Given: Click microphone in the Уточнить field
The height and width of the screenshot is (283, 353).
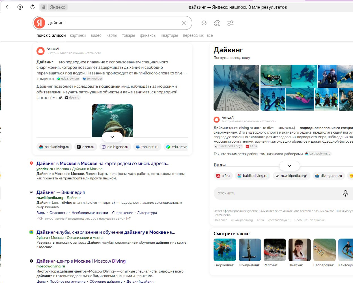Looking at the screenshot, I should (x=345, y=193).
